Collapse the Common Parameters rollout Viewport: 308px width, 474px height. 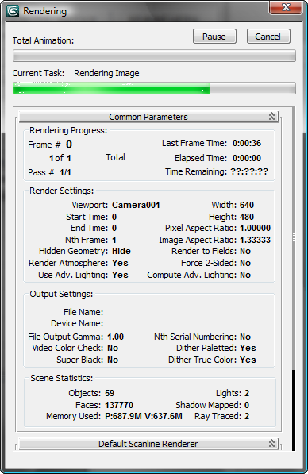[x=148, y=117]
